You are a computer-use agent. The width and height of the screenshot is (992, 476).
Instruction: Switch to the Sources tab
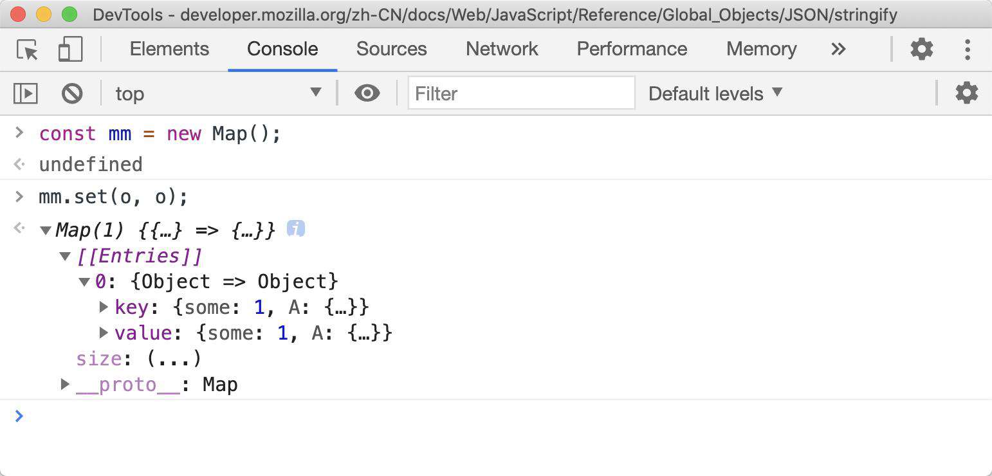[x=391, y=49]
